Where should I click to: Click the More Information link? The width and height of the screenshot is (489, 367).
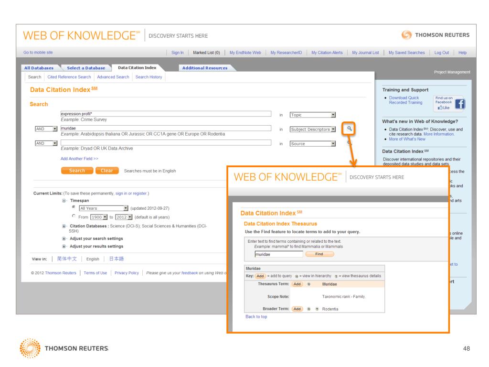(x=438, y=134)
